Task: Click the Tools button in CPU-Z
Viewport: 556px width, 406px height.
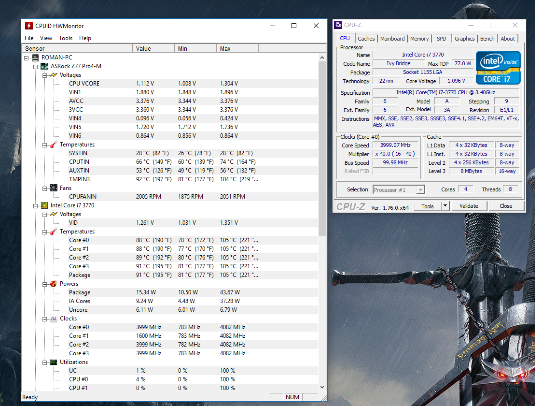Action: [x=428, y=206]
